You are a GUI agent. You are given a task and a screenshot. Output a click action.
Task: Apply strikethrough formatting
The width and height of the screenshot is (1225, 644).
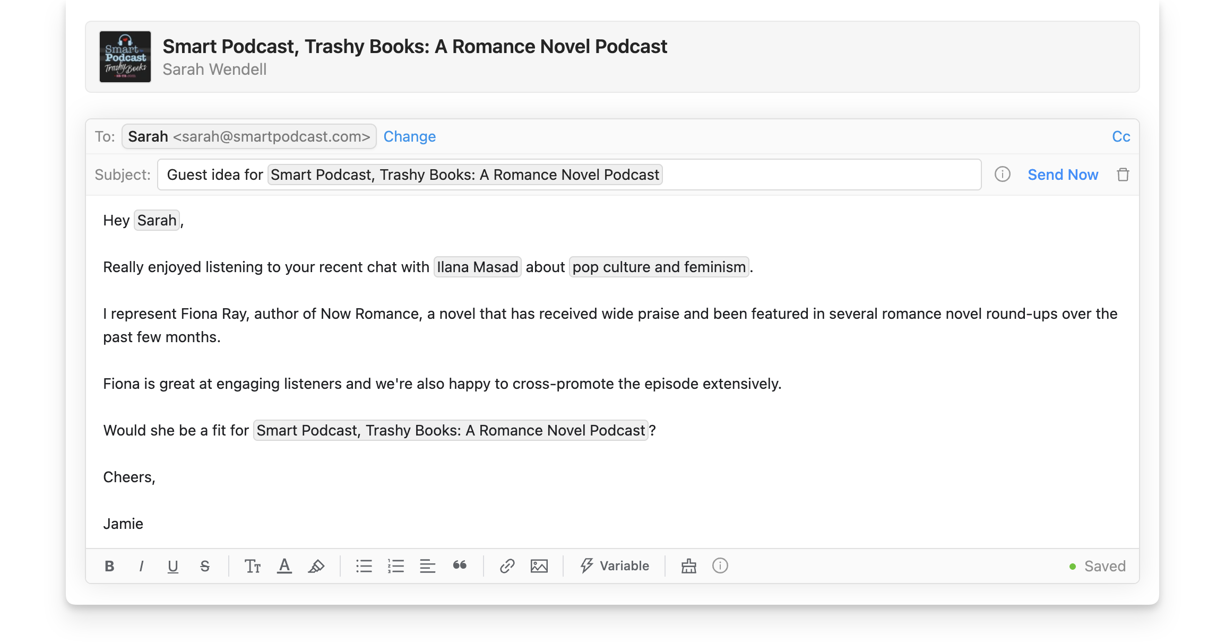pyautogui.click(x=205, y=566)
